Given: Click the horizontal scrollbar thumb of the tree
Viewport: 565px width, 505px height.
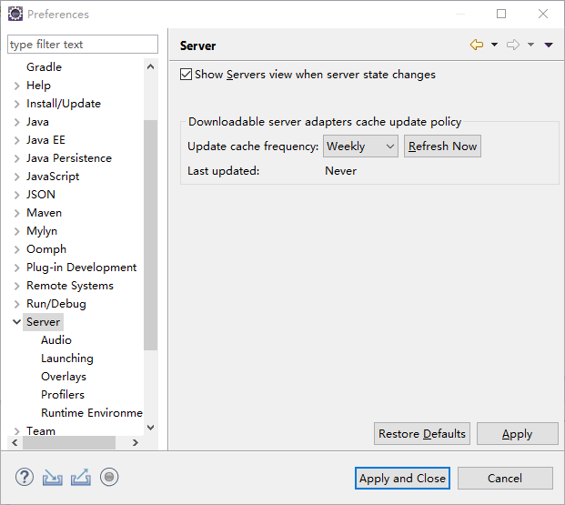Looking at the screenshot, I should [69, 442].
